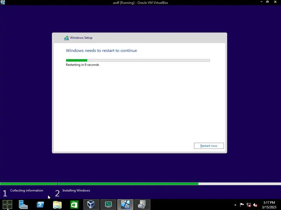Open the Task Manager monitor taskbar icon
Image resolution: width=281 pixels, height=210 pixels.
tap(108, 205)
